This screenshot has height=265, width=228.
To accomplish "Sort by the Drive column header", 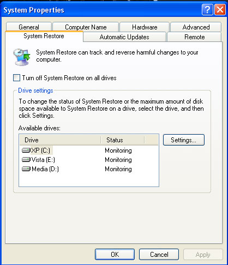I will pyautogui.click(x=60, y=140).
